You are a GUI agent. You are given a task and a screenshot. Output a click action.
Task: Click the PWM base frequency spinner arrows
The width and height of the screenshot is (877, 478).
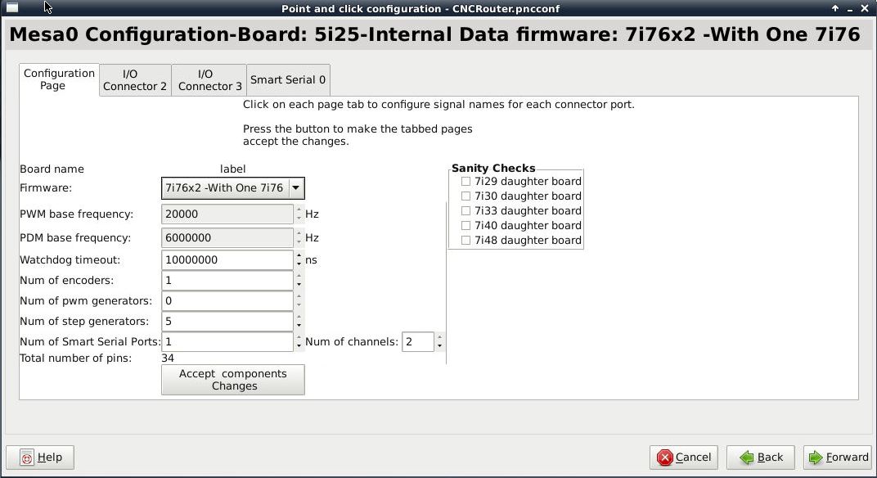click(x=299, y=214)
